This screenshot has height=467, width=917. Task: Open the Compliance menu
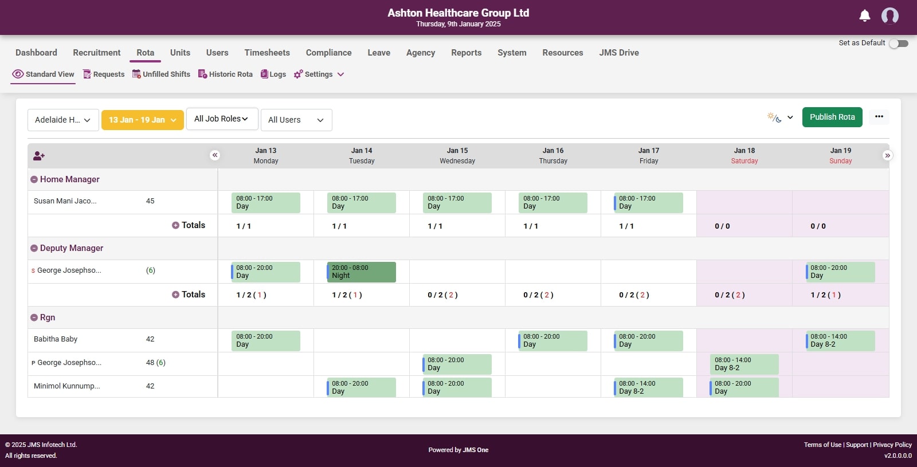[328, 53]
